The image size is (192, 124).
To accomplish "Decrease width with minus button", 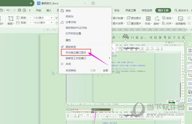I will point(30,22).
